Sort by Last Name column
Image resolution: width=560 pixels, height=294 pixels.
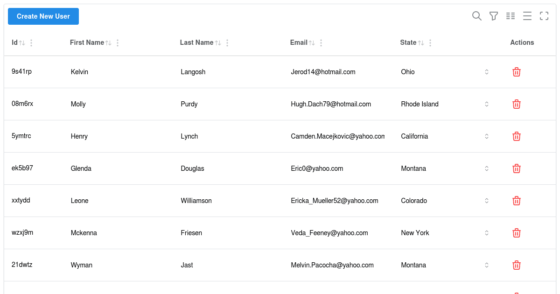[x=217, y=43]
